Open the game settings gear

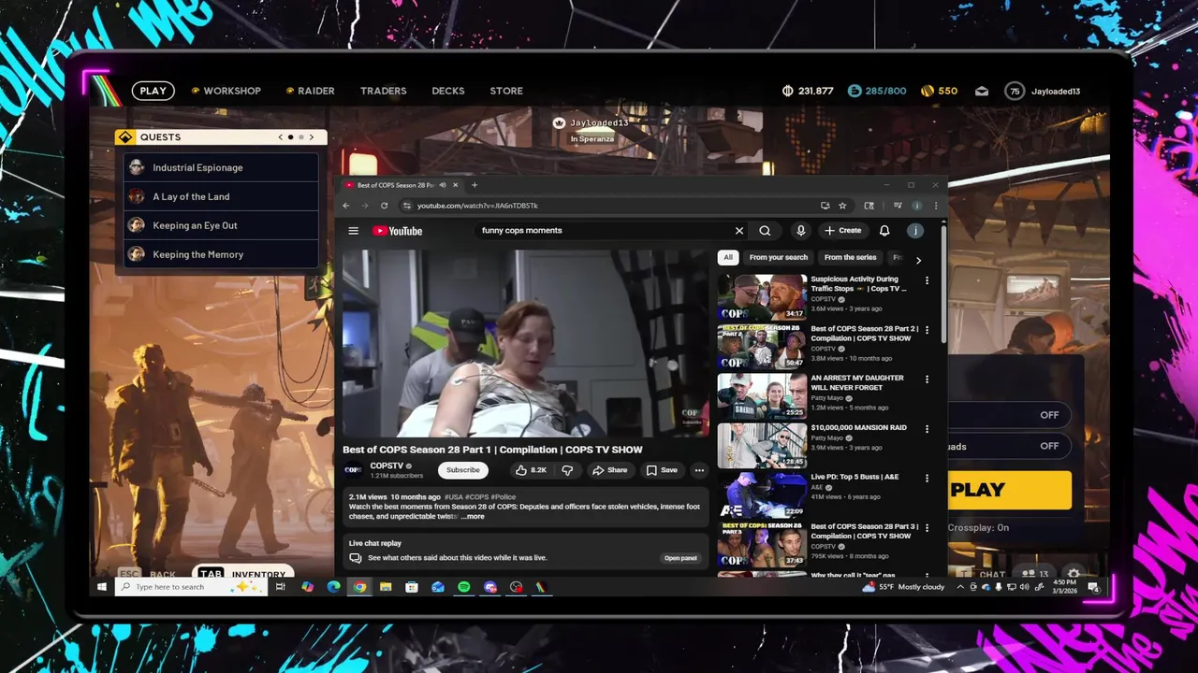pos(1074,574)
